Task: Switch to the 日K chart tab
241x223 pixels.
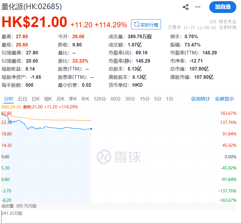Action: coord(36,99)
